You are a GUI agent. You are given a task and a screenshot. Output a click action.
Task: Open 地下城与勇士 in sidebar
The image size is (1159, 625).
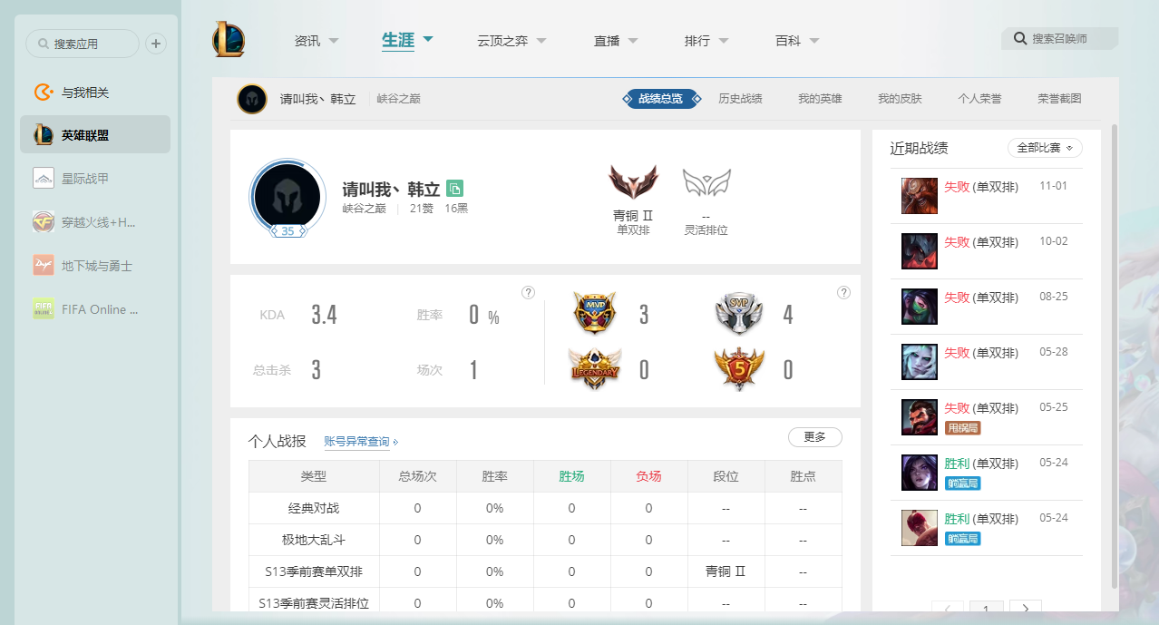(x=95, y=266)
